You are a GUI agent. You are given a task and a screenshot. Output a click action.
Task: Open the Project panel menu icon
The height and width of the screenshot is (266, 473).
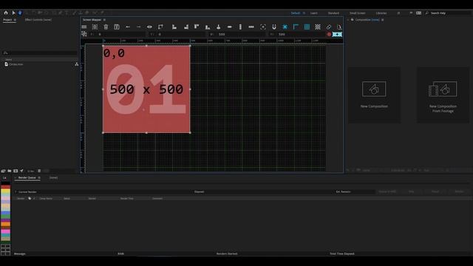click(15, 20)
